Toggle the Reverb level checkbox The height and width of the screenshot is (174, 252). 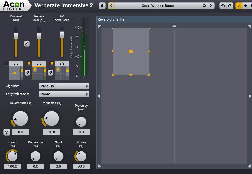coord(29,63)
